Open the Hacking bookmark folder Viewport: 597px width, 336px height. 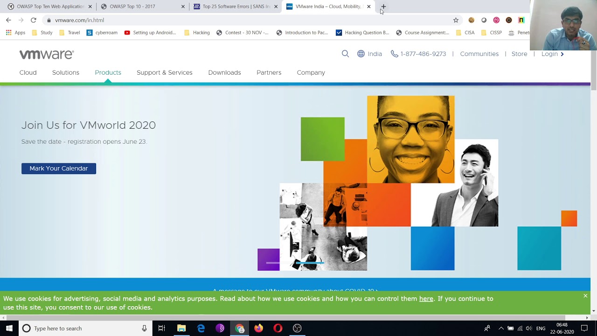[197, 33]
